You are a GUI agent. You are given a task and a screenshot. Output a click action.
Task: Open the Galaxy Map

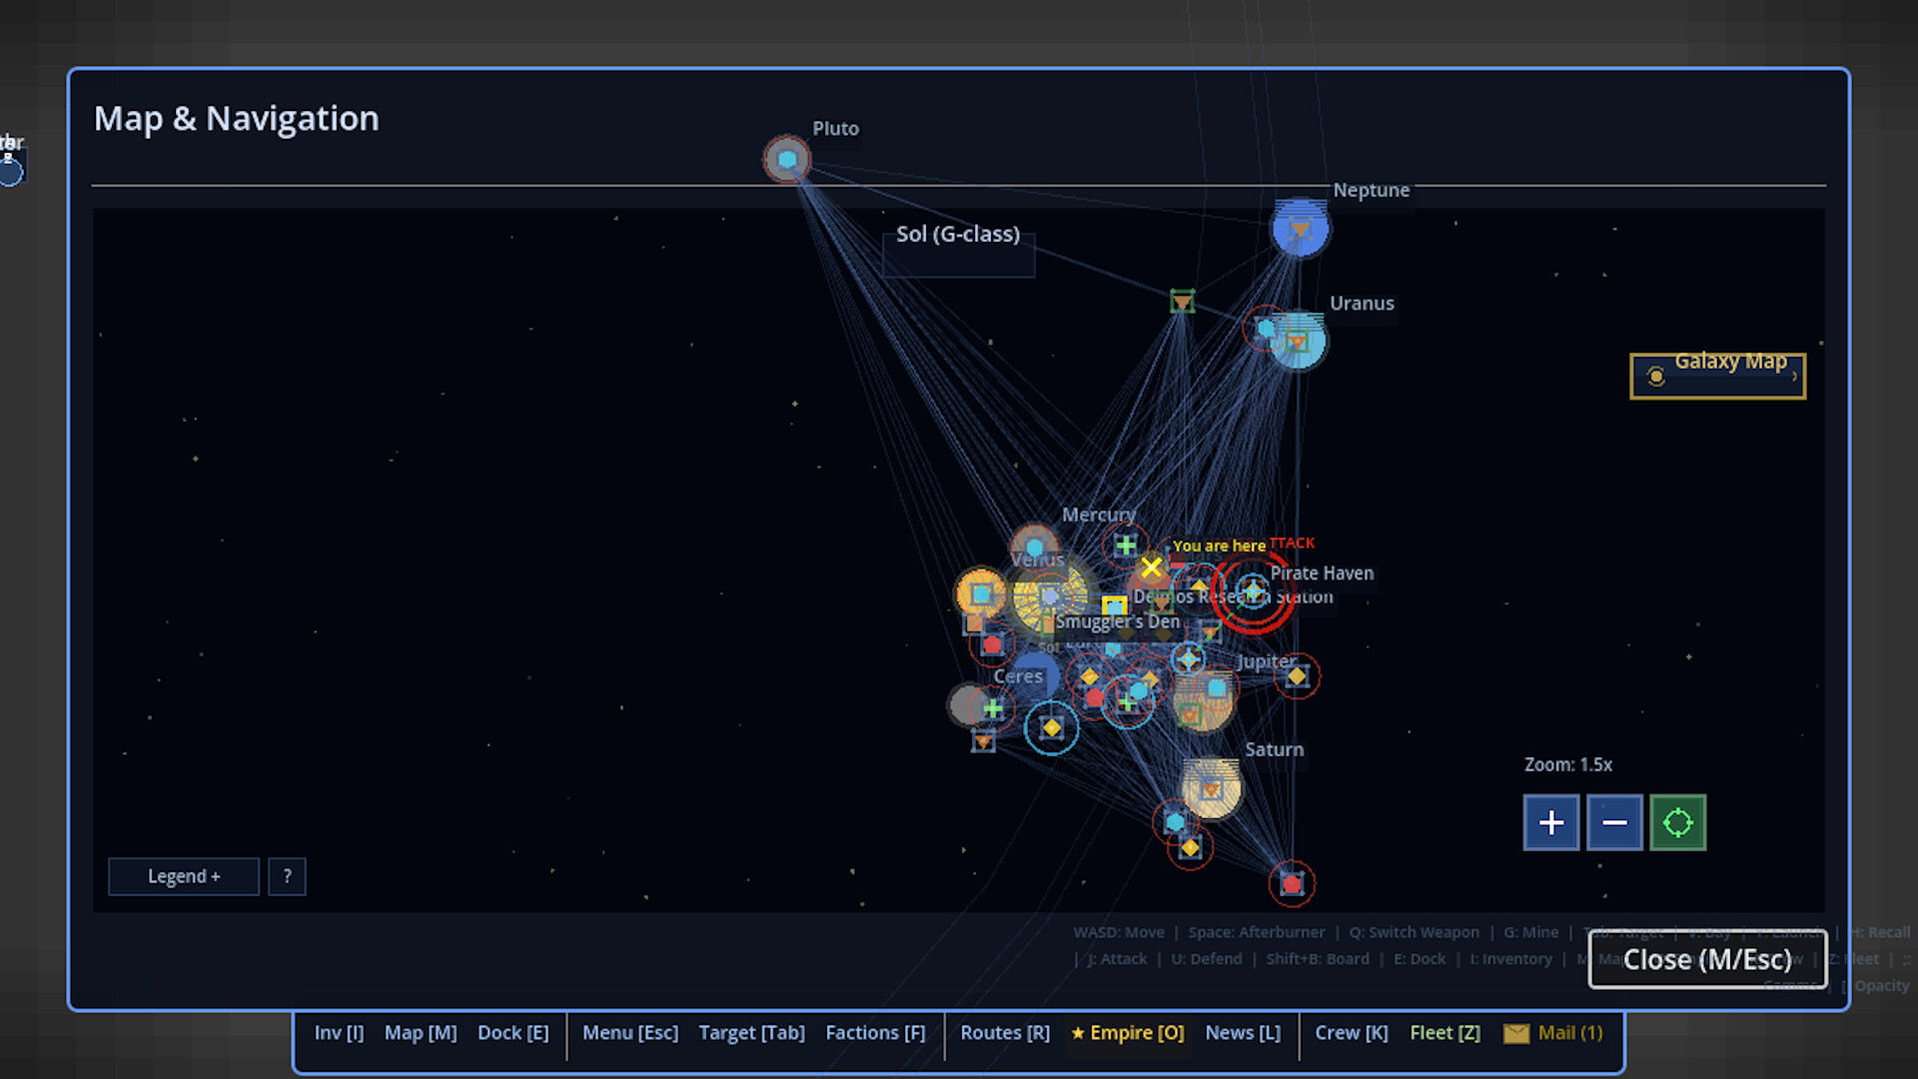tap(1717, 376)
